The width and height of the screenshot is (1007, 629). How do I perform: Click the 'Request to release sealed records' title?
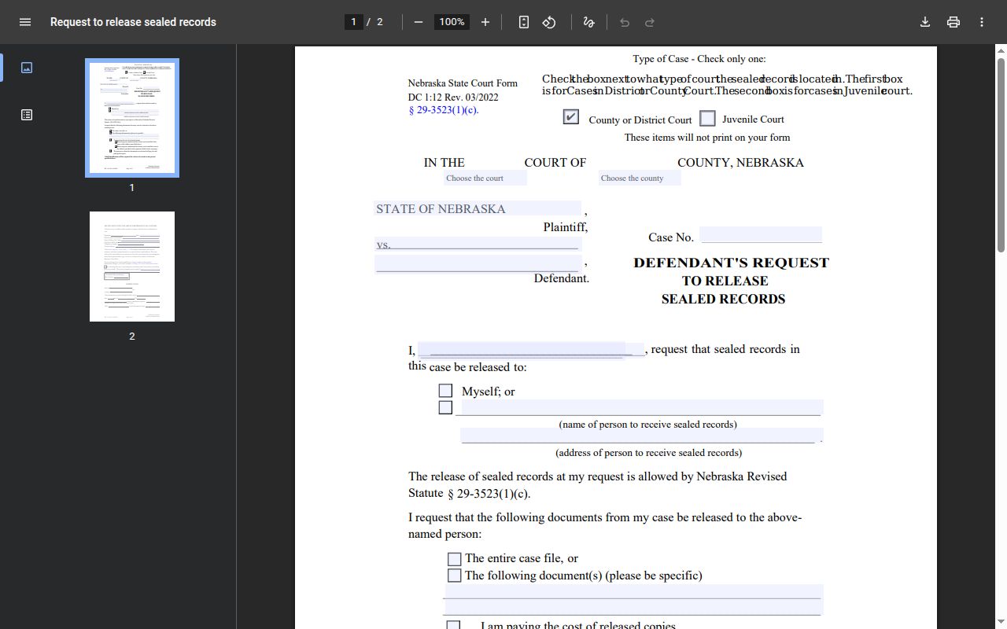[133, 22]
